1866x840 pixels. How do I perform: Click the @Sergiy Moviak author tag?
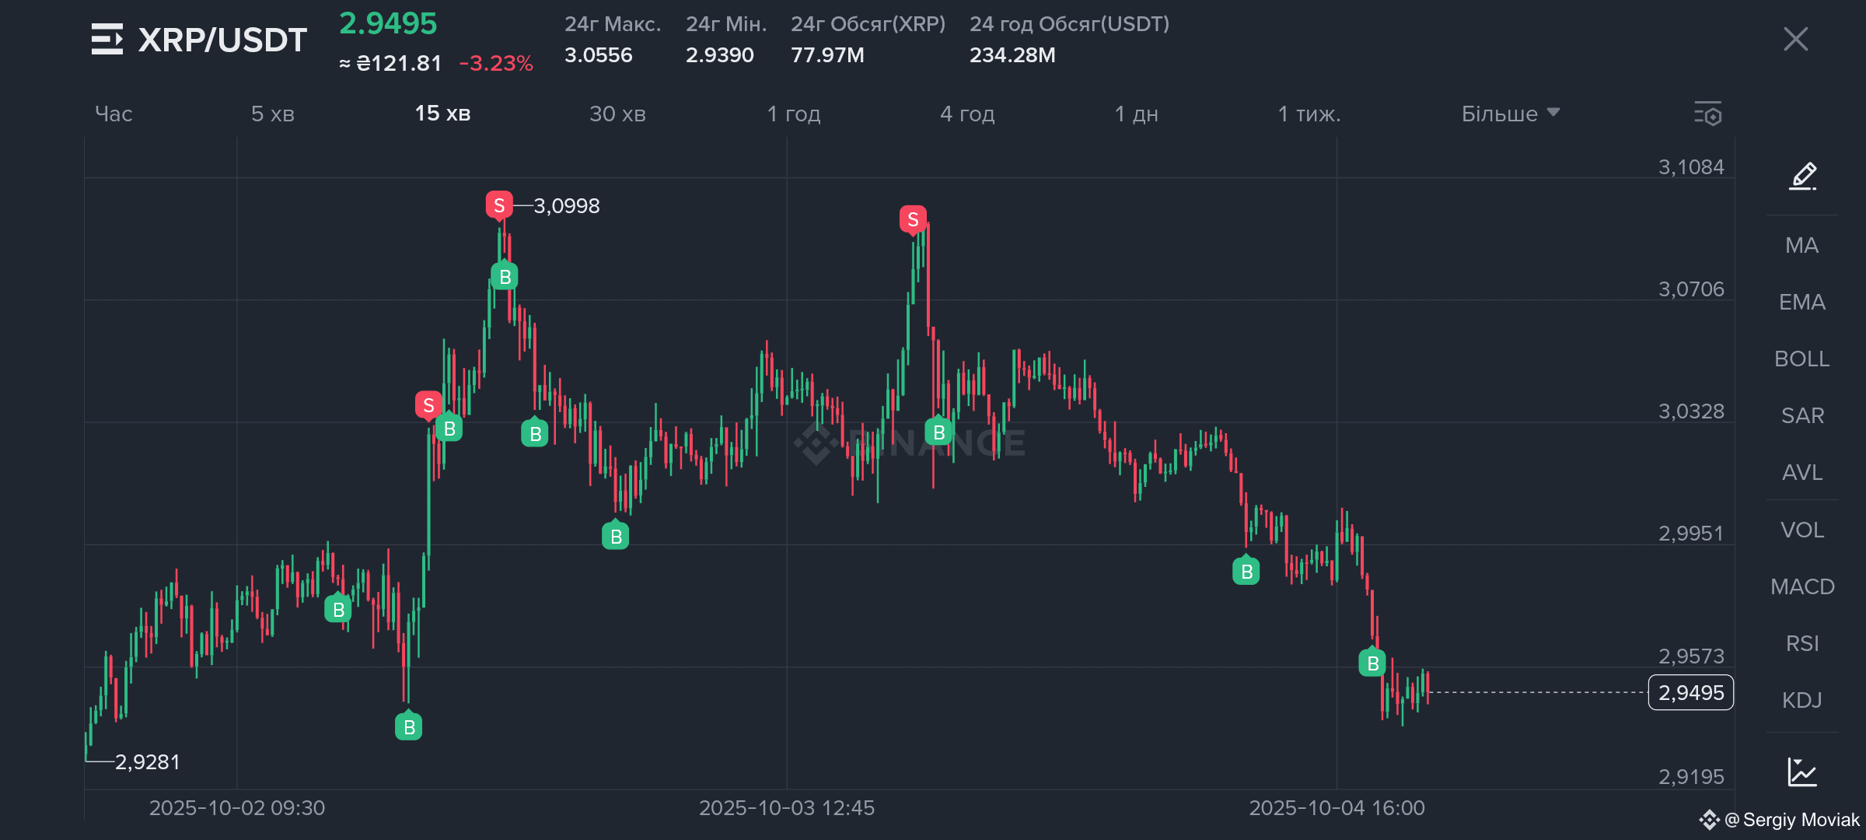coord(1779,820)
